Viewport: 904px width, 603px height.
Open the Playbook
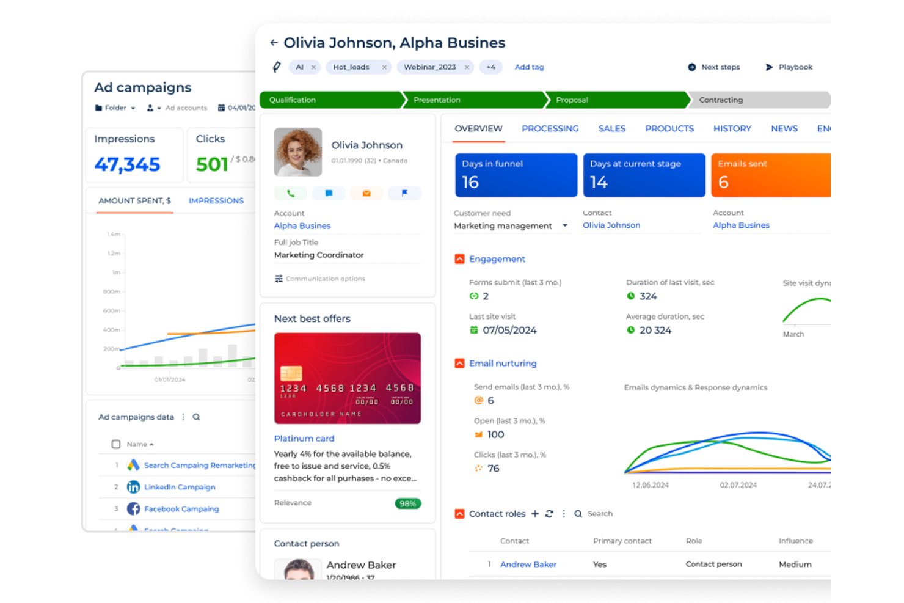tap(789, 67)
